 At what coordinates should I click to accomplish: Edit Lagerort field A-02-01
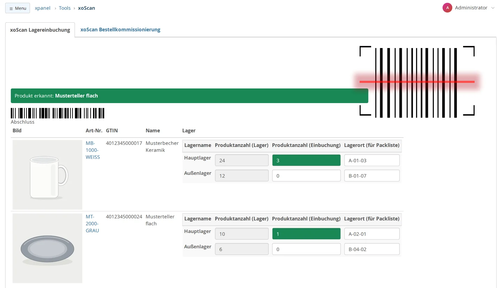[372, 234]
